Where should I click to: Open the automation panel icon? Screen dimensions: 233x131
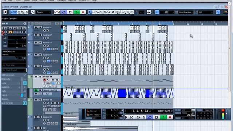click(x=32, y=12)
